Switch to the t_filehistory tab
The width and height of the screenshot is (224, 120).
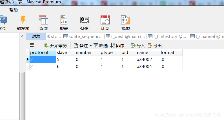click(x=167, y=37)
